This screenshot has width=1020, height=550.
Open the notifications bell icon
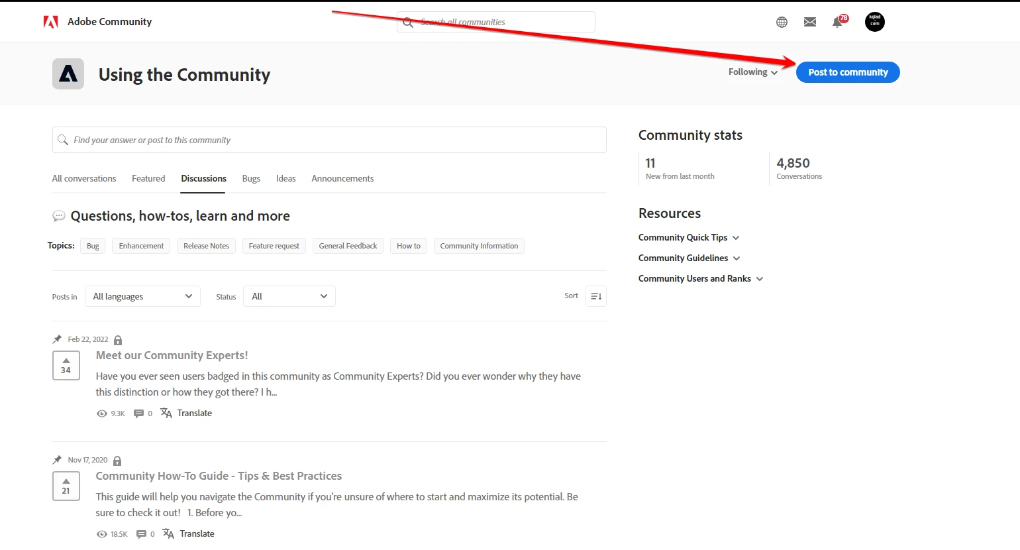tap(837, 22)
